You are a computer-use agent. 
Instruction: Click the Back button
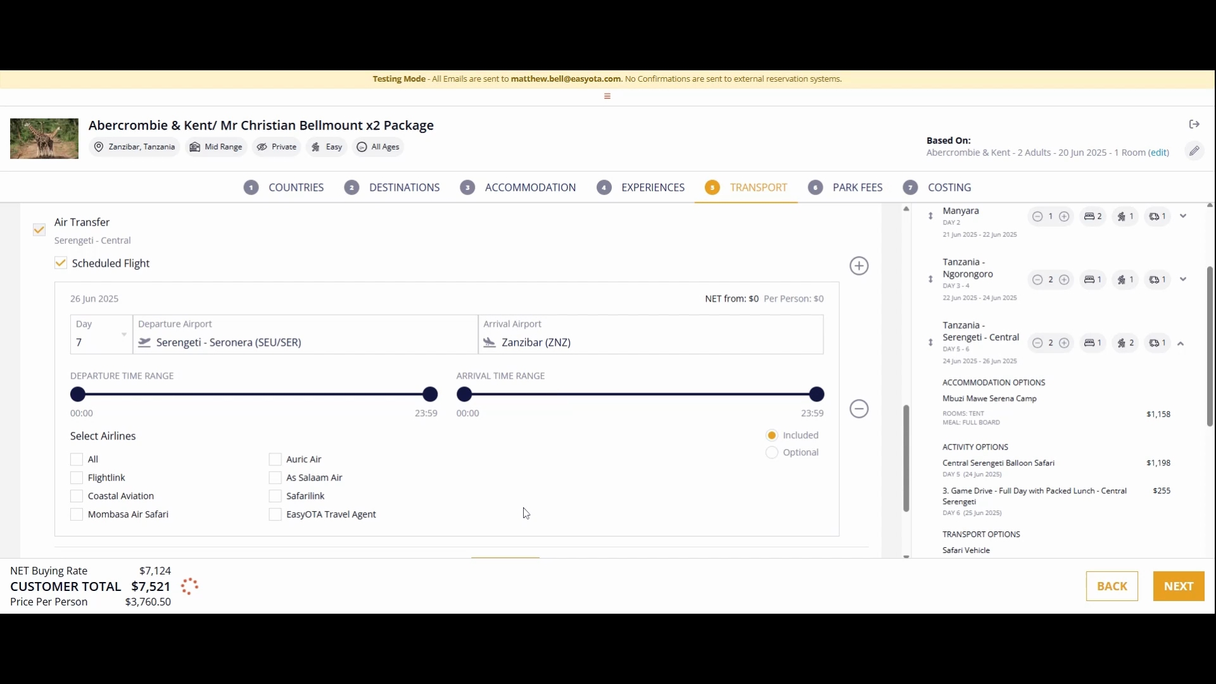click(1112, 586)
